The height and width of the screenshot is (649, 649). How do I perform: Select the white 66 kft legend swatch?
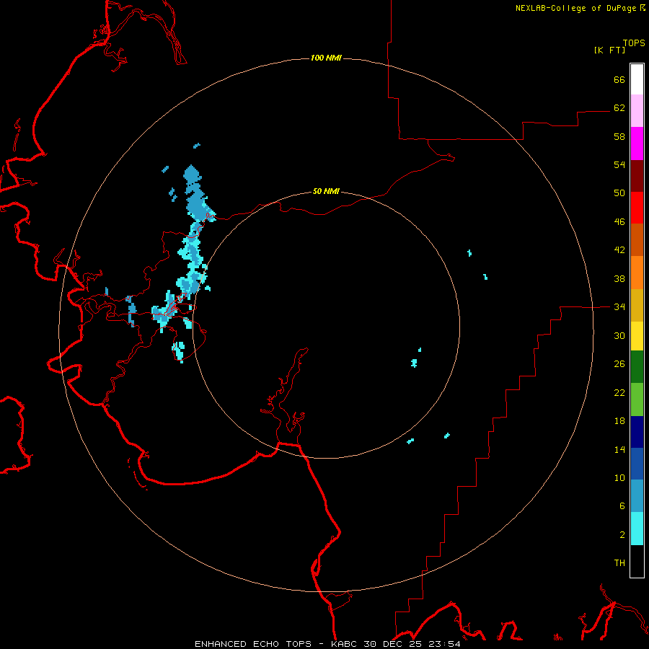click(637, 79)
